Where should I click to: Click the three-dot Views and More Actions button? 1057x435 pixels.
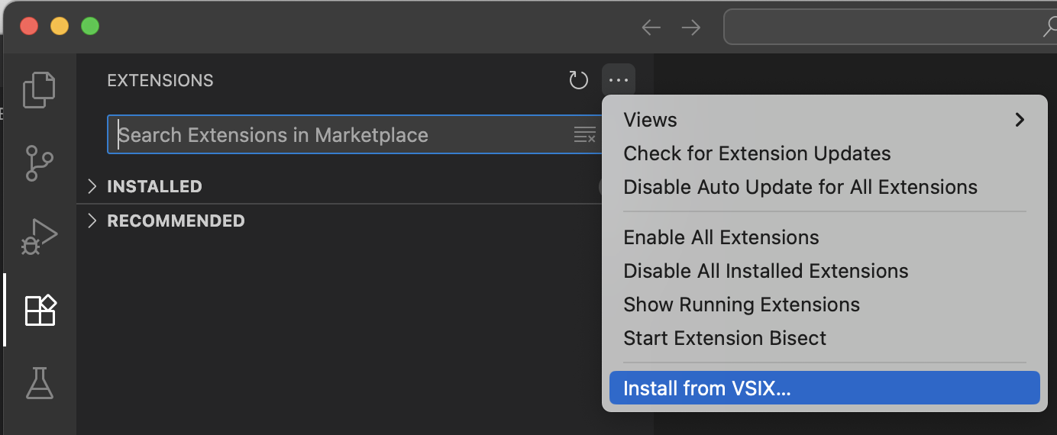pyautogui.click(x=619, y=80)
